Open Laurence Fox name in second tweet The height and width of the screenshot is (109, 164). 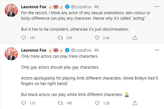pyautogui.click(x=34, y=50)
